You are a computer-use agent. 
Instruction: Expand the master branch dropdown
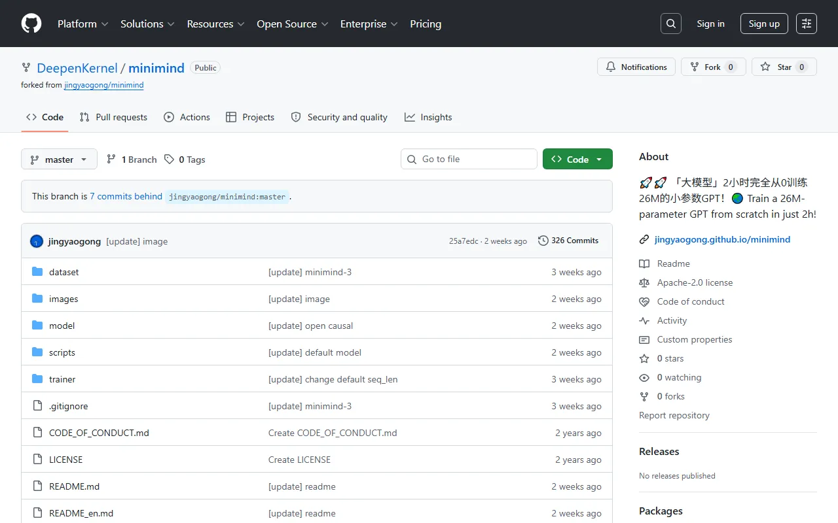(x=59, y=160)
